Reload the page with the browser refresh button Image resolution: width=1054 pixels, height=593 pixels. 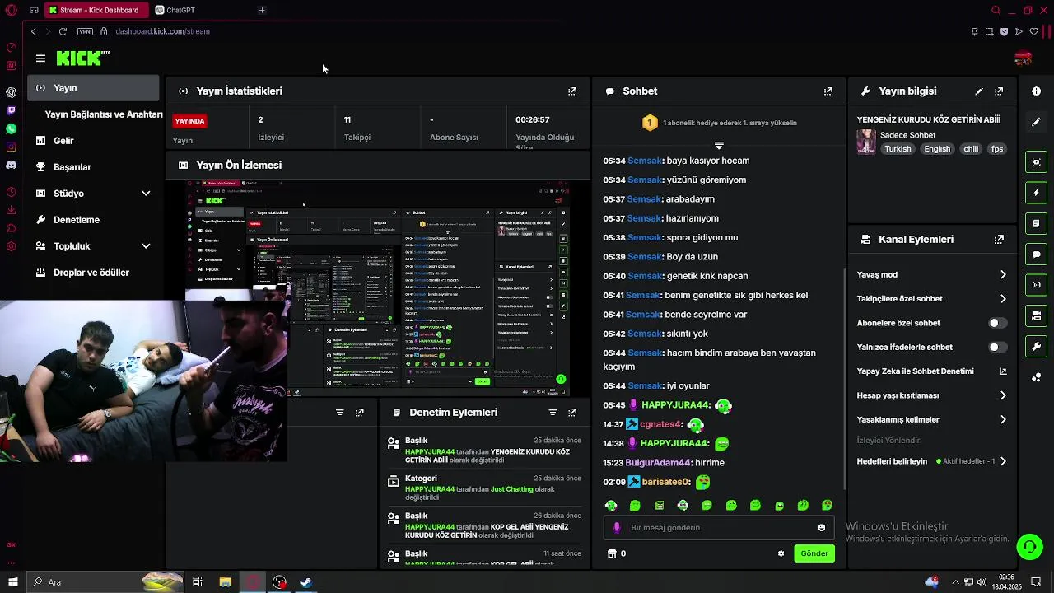(x=63, y=31)
